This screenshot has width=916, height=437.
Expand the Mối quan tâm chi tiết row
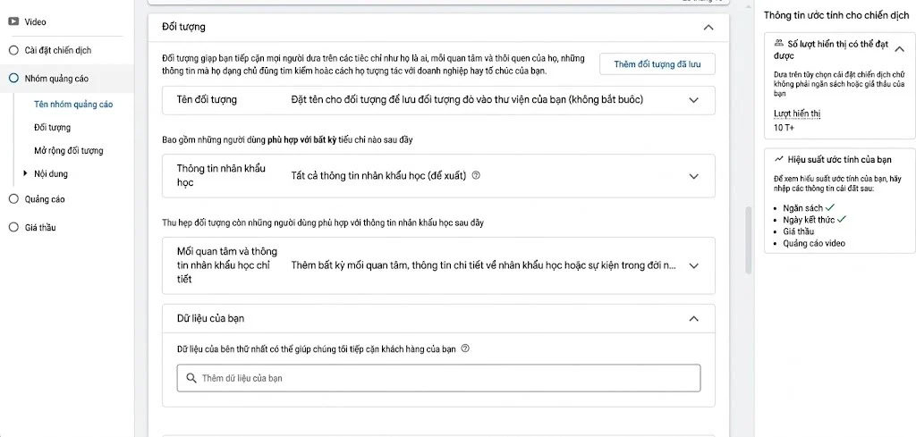tap(693, 265)
